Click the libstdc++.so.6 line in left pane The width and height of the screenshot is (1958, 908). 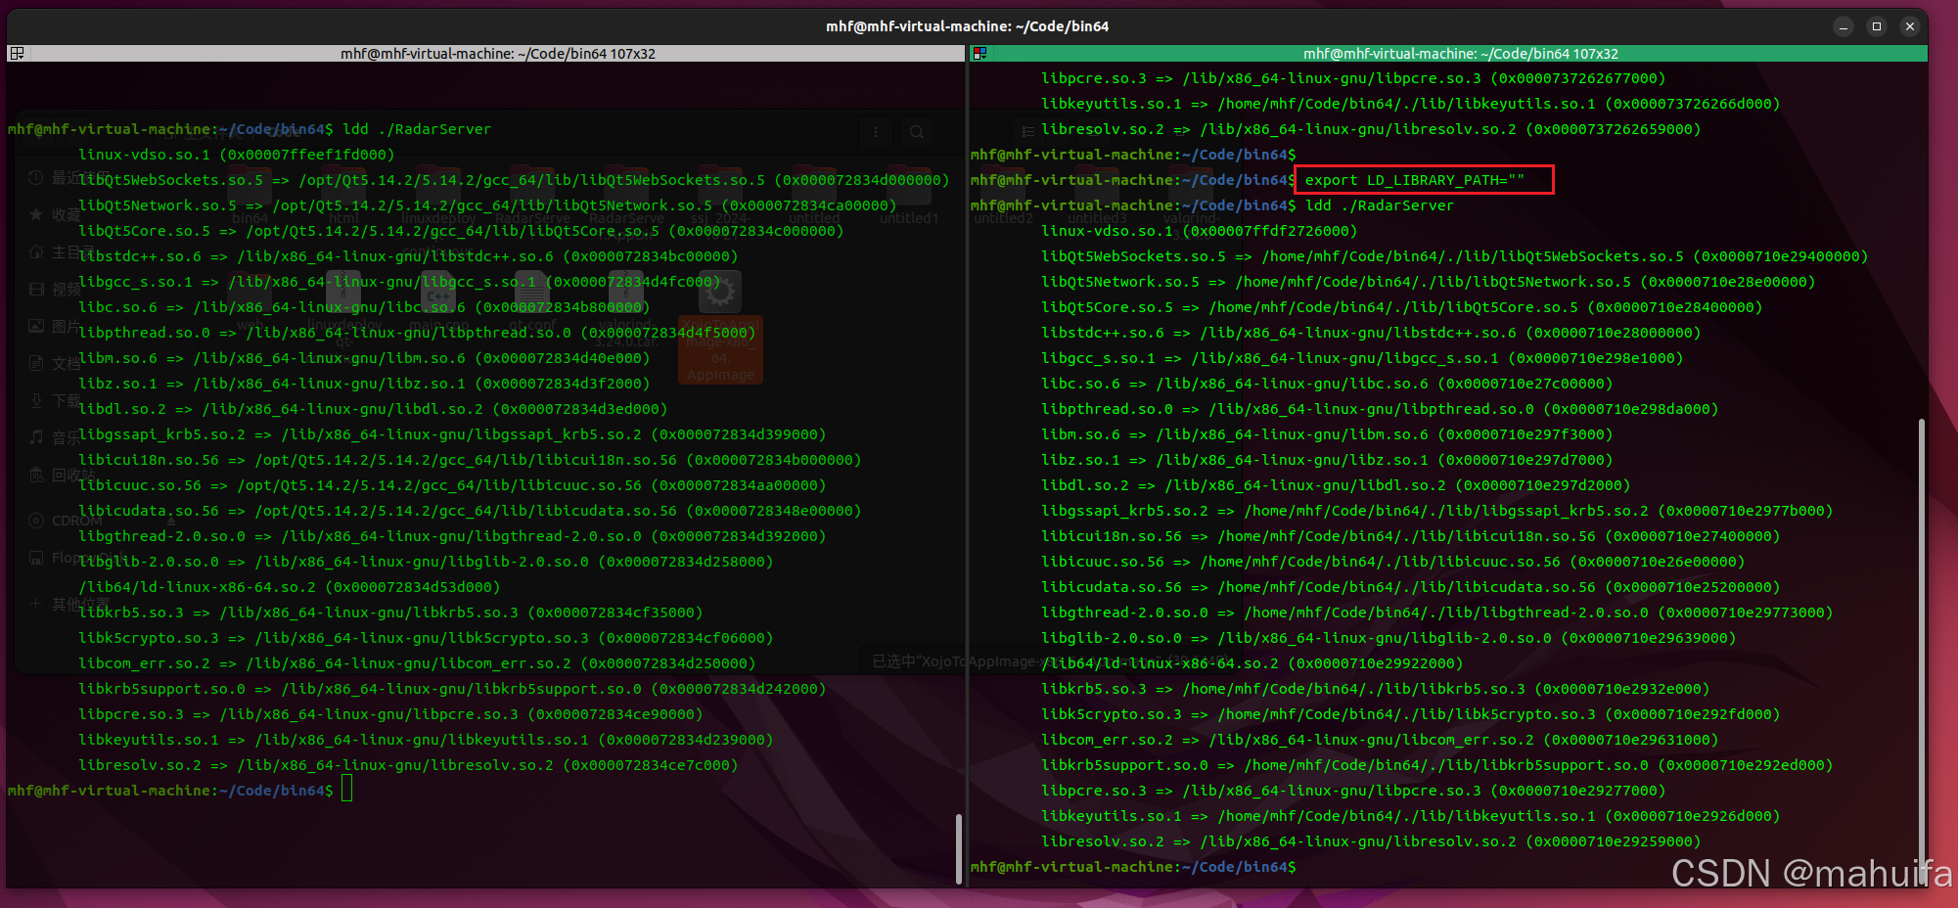click(x=408, y=256)
